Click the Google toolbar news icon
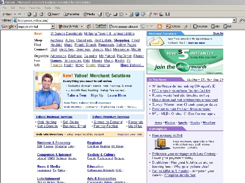The image size is (245, 183). pos(89,26)
